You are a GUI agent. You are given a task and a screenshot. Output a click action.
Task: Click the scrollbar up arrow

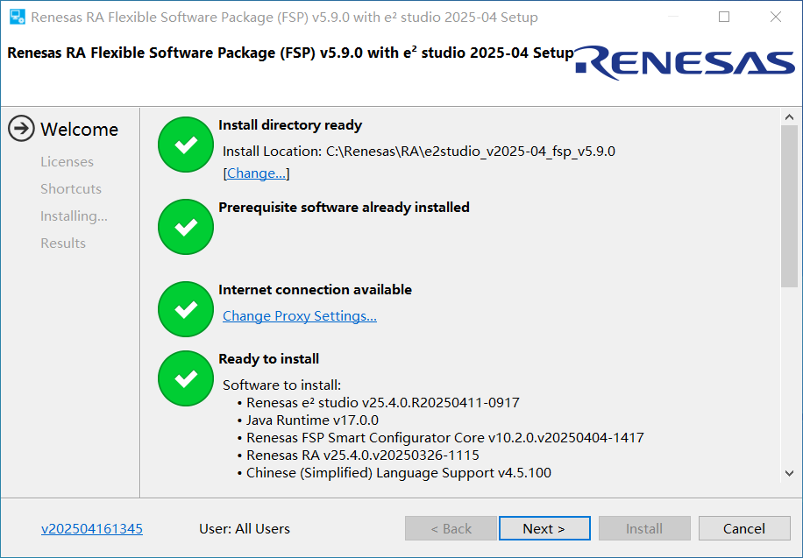pos(789,117)
